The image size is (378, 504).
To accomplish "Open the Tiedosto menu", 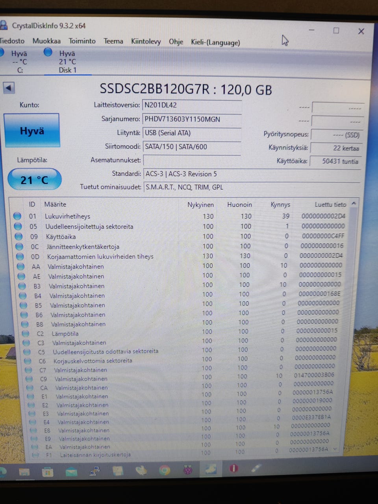I will coord(12,41).
